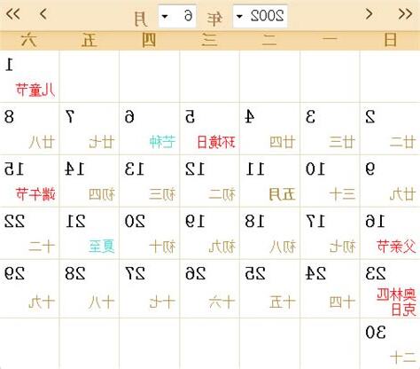Select day 19 in the calendar
The height and width of the screenshot is (369, 420).
[210, 233]
